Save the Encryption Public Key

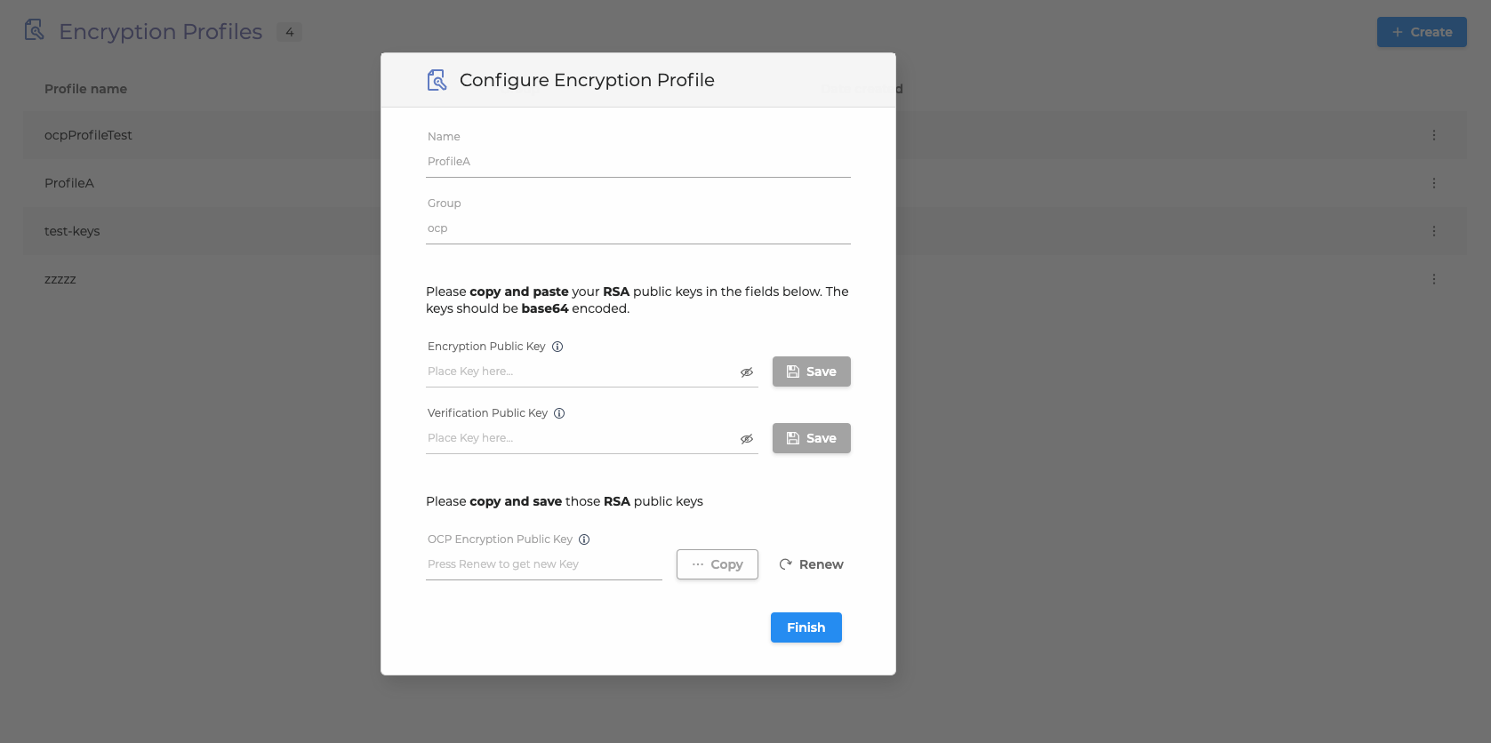click(811, 371)
